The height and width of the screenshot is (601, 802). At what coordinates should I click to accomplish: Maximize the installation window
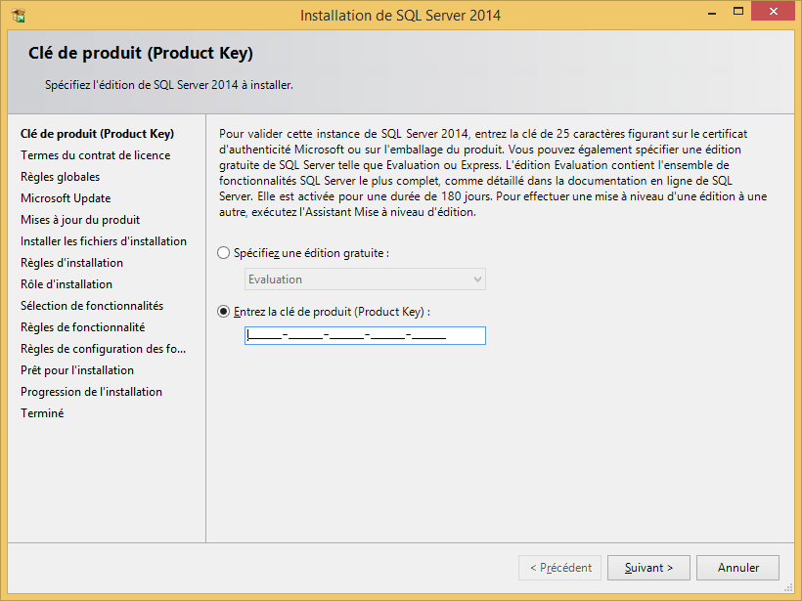[738, 12]
